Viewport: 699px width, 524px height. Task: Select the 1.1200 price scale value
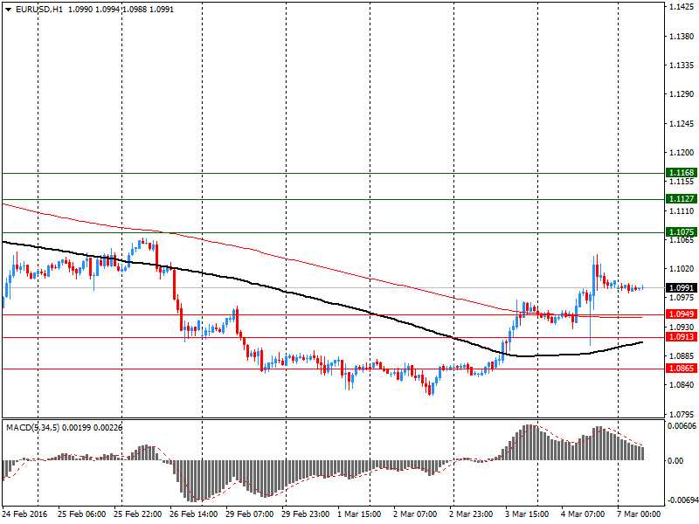pyautogui.click(x=682, y=152)
